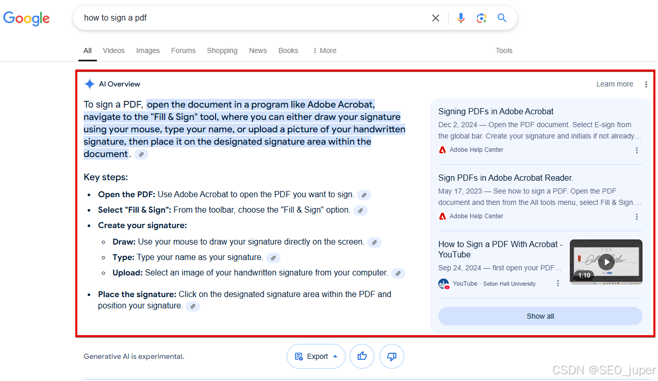Open Signing PDFs in Adobe Acrobat result
This screenshot has width=658, height=381.
[x=496, y=111]
